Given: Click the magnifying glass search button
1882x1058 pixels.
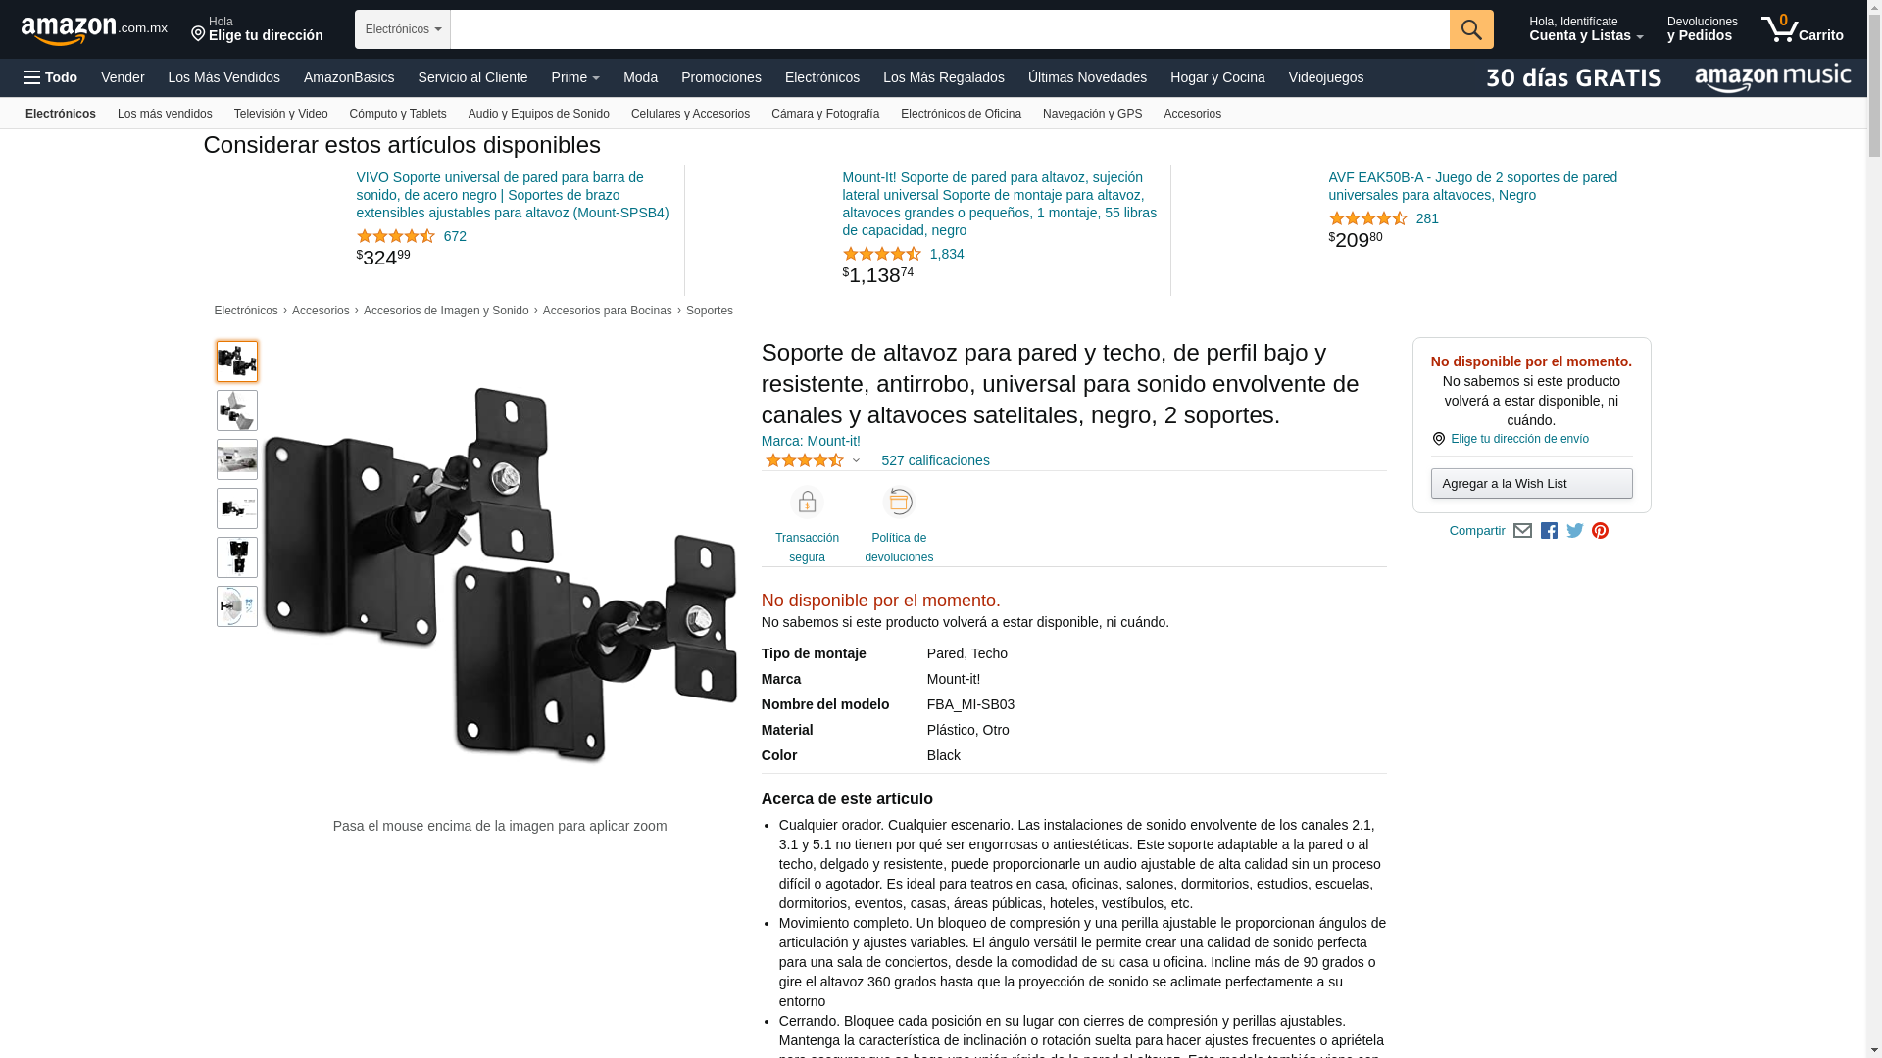Looking at the screenshot, I should (1471, 29).
